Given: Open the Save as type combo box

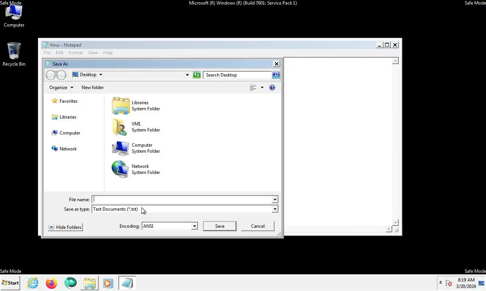Looking at the screenshot, I should [x=185, y=209].
